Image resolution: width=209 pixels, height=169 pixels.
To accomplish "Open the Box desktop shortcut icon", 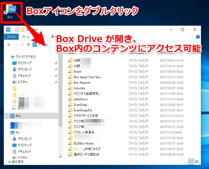I will (x=10, y=12).
